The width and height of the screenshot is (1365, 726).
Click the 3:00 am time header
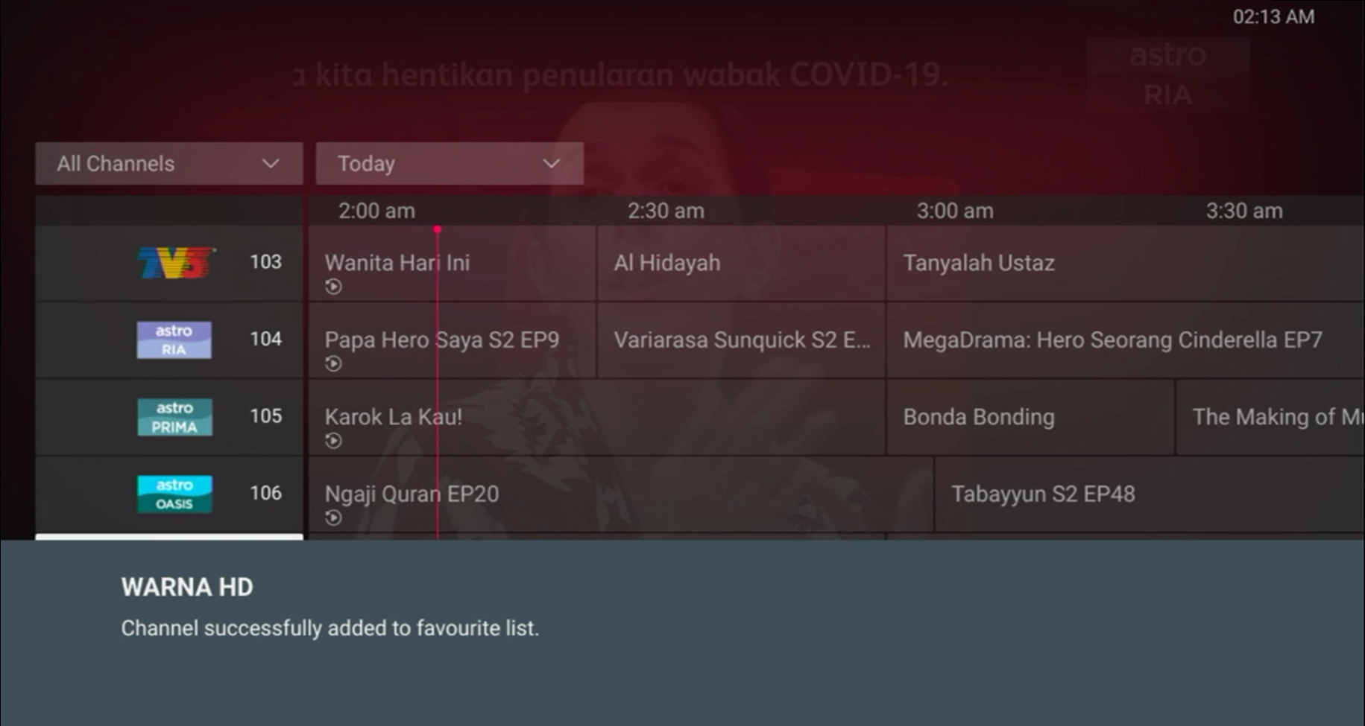[955, 211]
